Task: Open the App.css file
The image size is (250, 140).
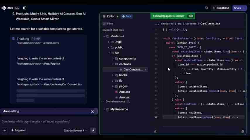Action: coord(124,92)
